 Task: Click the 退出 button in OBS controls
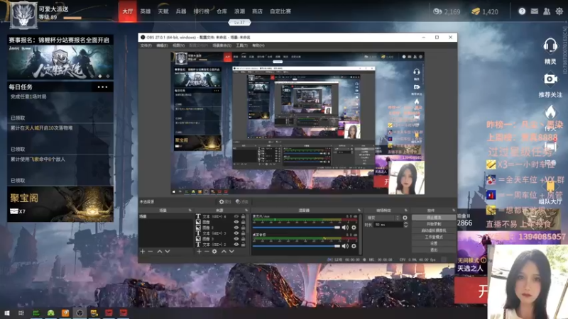pos(434,250)
